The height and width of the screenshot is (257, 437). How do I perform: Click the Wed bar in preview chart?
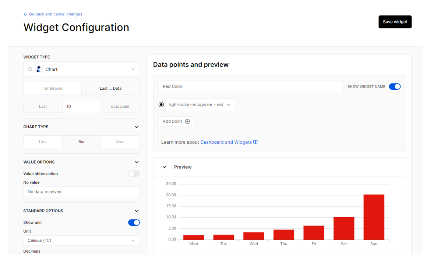coord(254,236)
